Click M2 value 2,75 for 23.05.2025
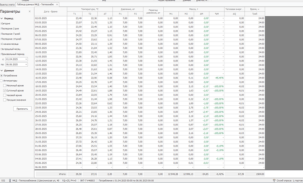 tap(191, 108)
